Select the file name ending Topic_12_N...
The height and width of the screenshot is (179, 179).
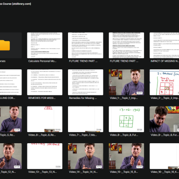[8, 172]
